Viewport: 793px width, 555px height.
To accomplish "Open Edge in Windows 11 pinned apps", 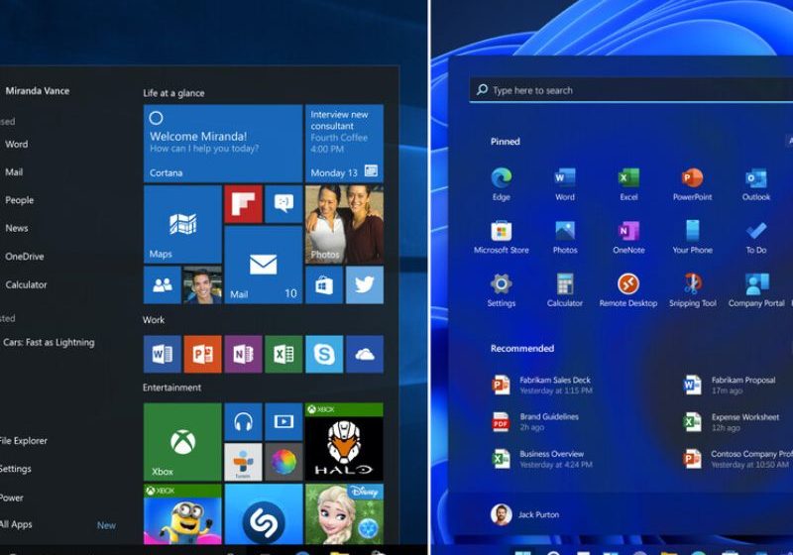I will (502, 184).
